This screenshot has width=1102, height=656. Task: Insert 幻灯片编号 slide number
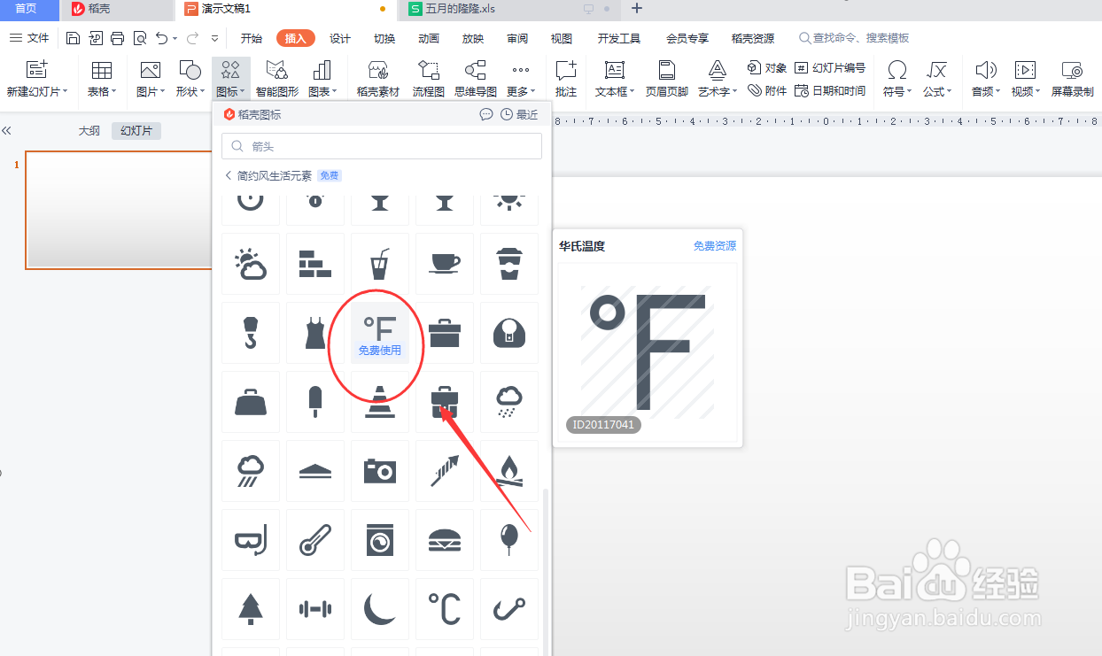[829, 68]
